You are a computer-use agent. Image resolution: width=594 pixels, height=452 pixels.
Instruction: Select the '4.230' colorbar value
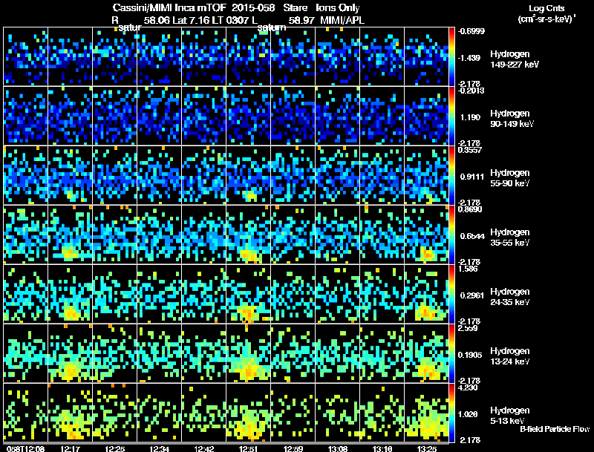(x=469, y=387)
